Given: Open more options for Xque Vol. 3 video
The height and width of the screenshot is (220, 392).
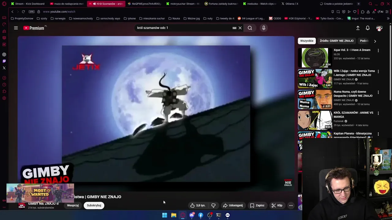Looking at the screenshot, I should (x=378, y=50).
